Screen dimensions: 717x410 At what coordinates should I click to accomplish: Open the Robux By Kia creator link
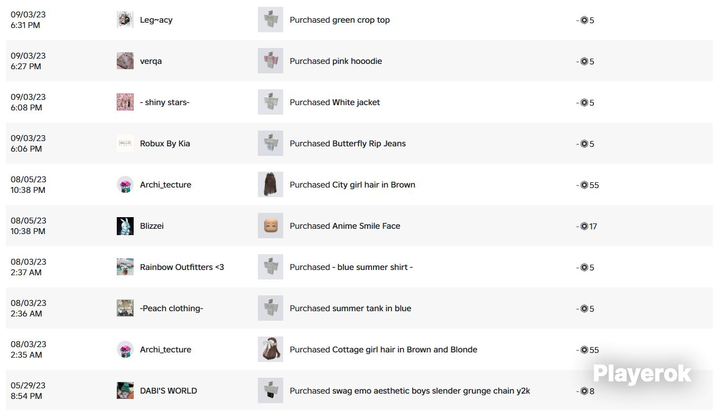(165, 144)
